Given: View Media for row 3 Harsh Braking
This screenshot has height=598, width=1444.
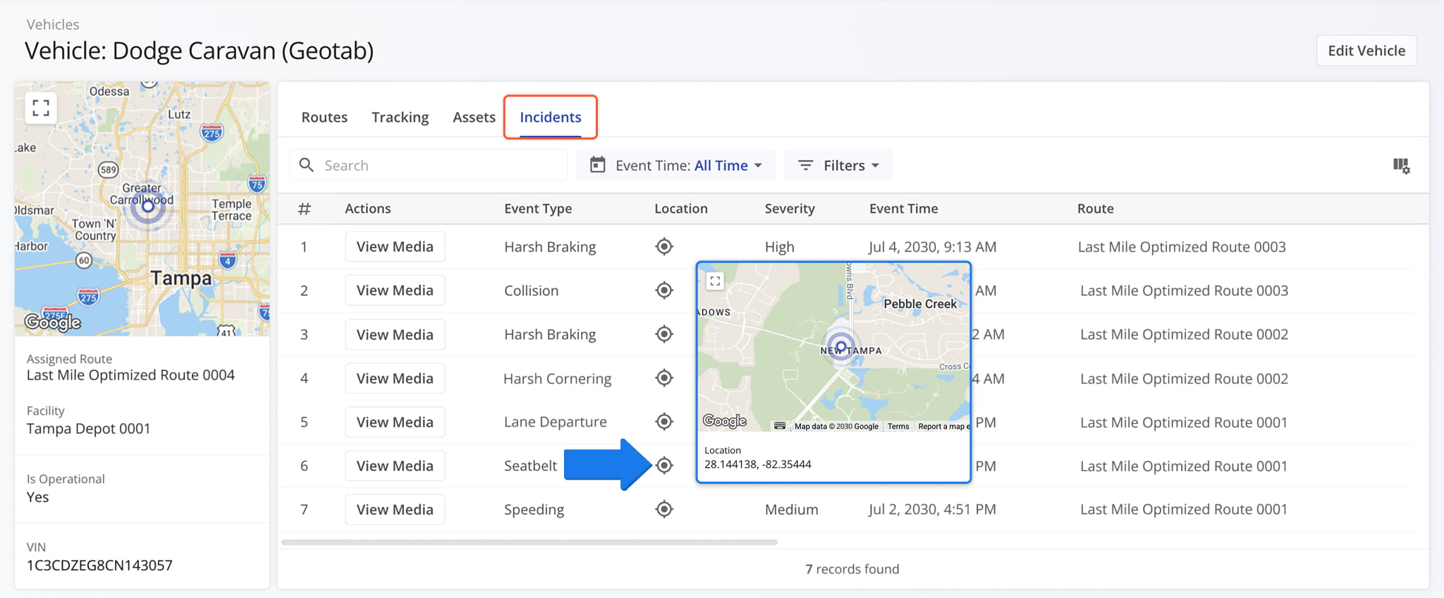Looking at the screenshot, I should [x=395, y=334].
